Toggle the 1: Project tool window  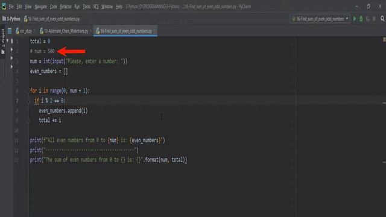[x=3, y=38]
